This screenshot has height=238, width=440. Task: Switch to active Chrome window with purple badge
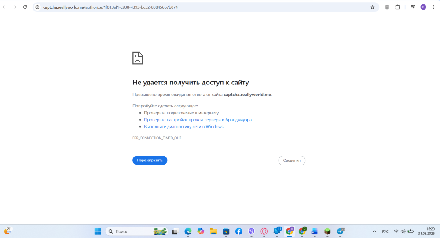click(290, 231)
